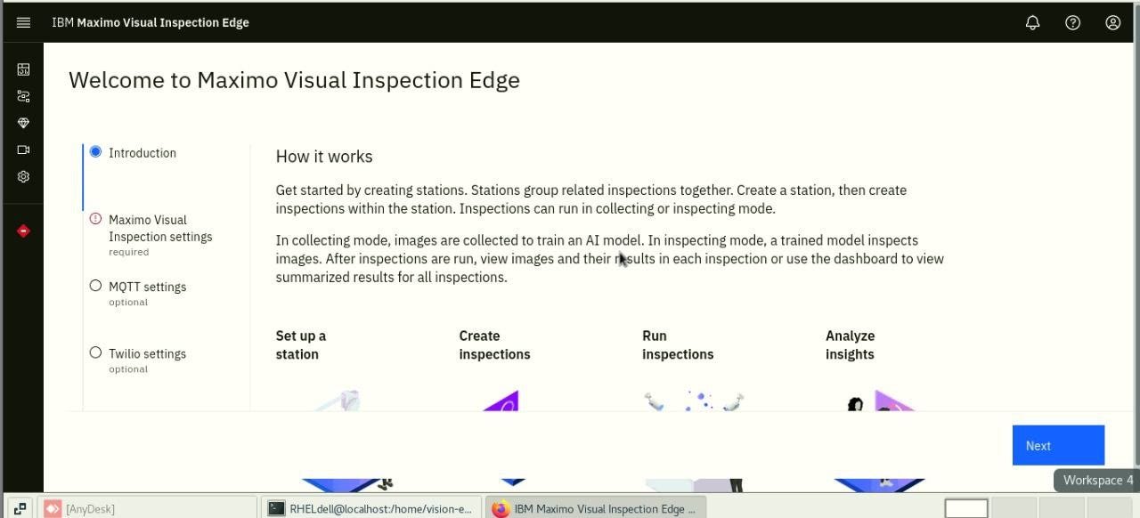Click the 'optional' label under Twilio settings

pos(128,368)
